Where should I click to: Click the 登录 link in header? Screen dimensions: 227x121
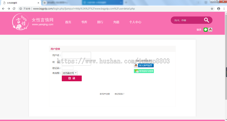(x=199, y=30)
